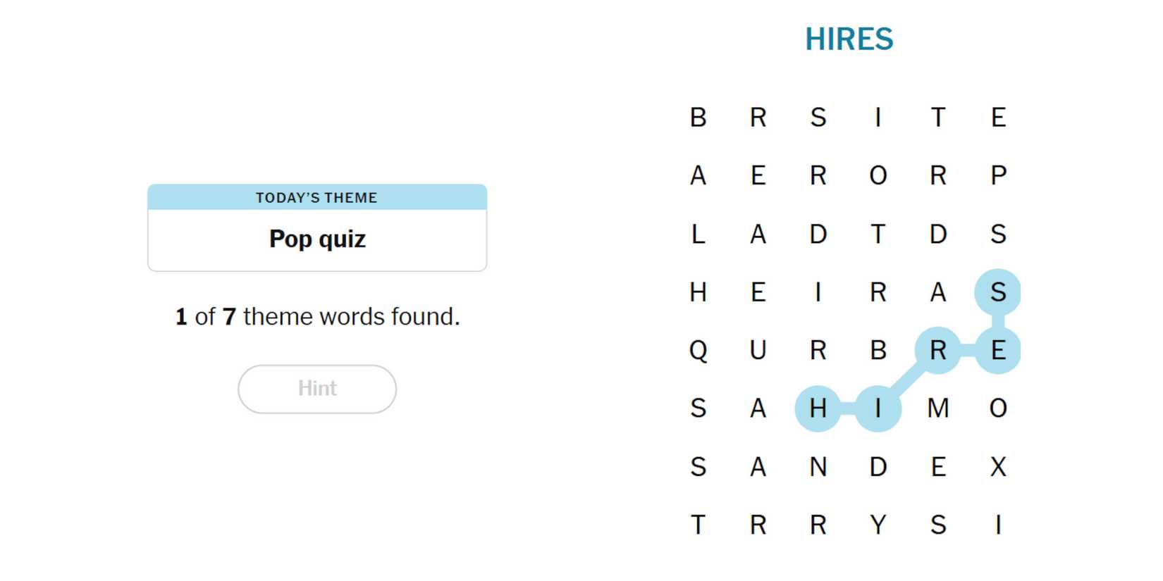Select the letter Q in the grid
The height and width of the screenshot is (581, 1163).
pos(698,350)
